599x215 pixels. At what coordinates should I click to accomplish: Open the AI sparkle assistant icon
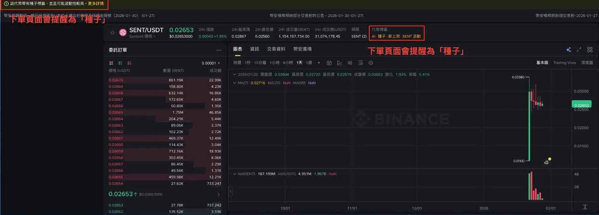[568, 50]
